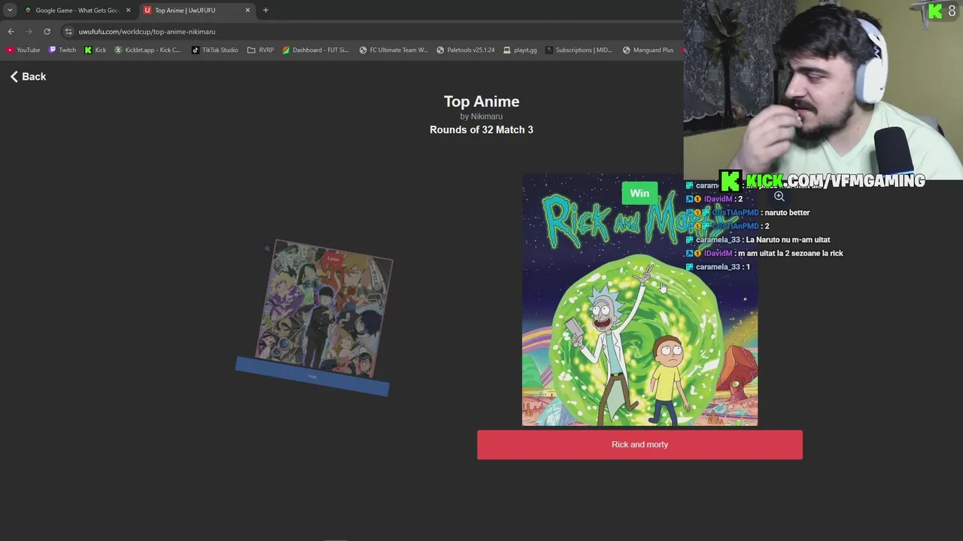Open the Kick bookmark
This screenshot has width=963, height=541.
(x=96, y=50)
